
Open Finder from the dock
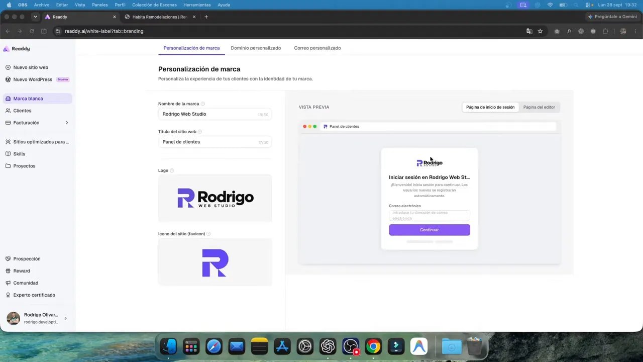pyautogui.click(x=168, y=346)
